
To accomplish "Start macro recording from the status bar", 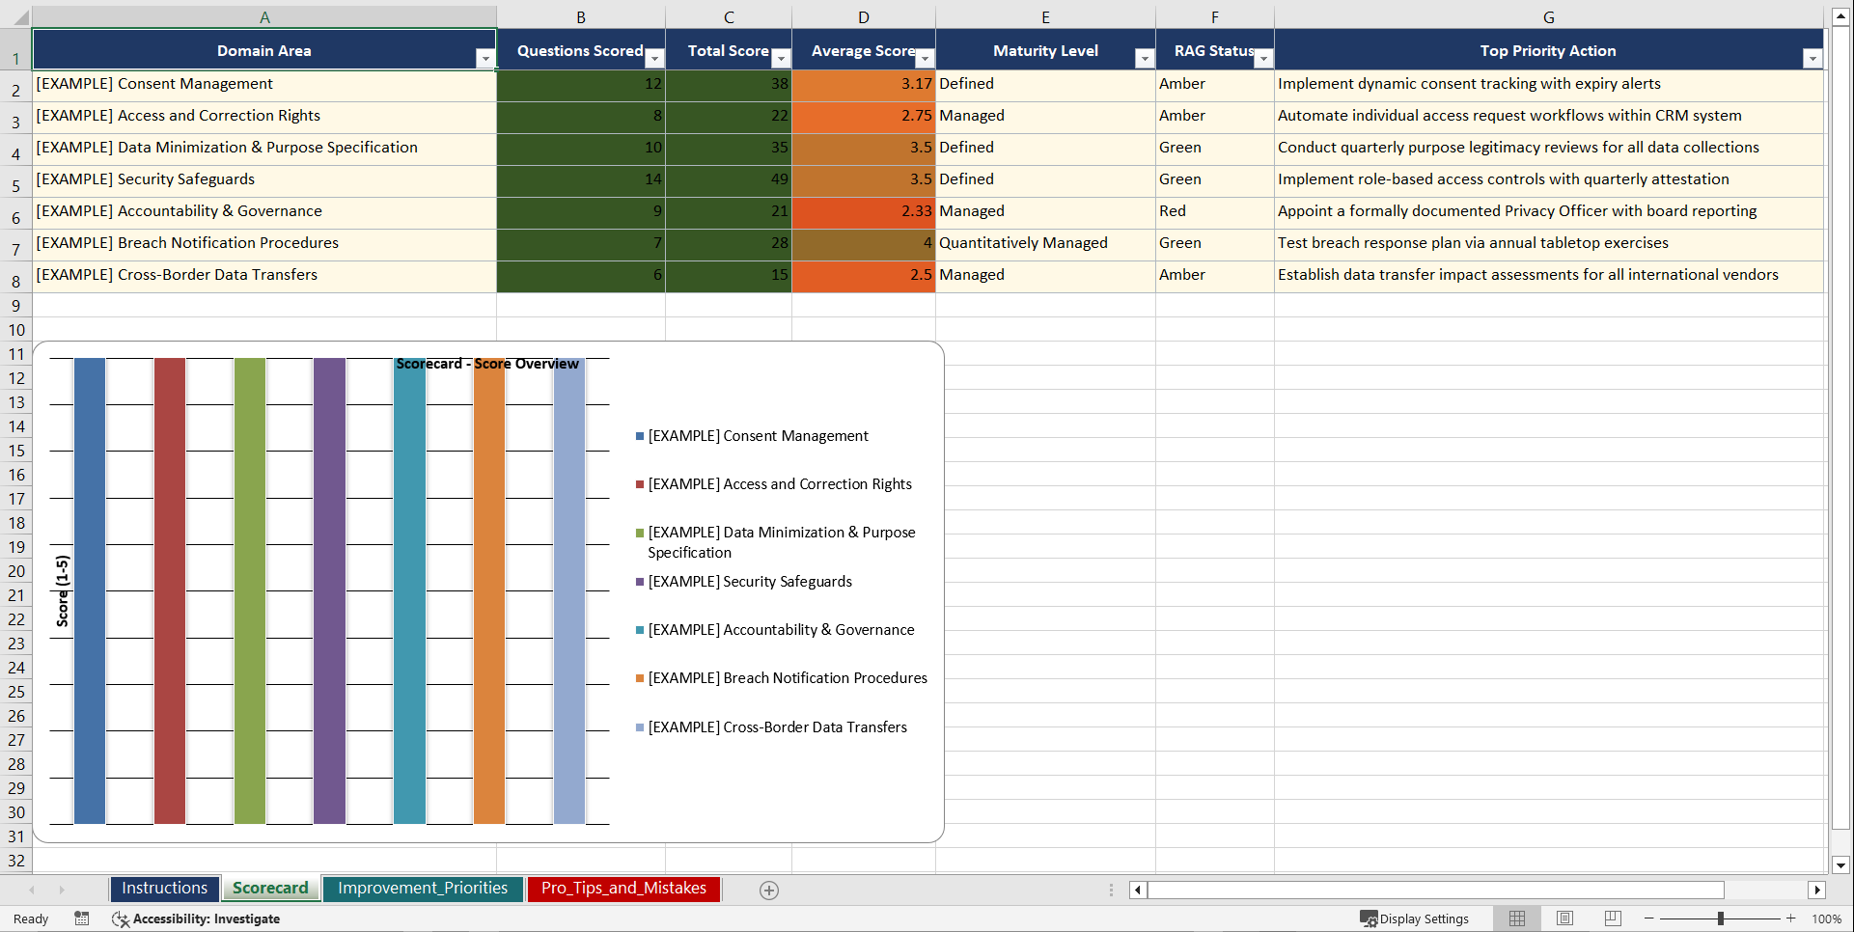I will 82,918.
